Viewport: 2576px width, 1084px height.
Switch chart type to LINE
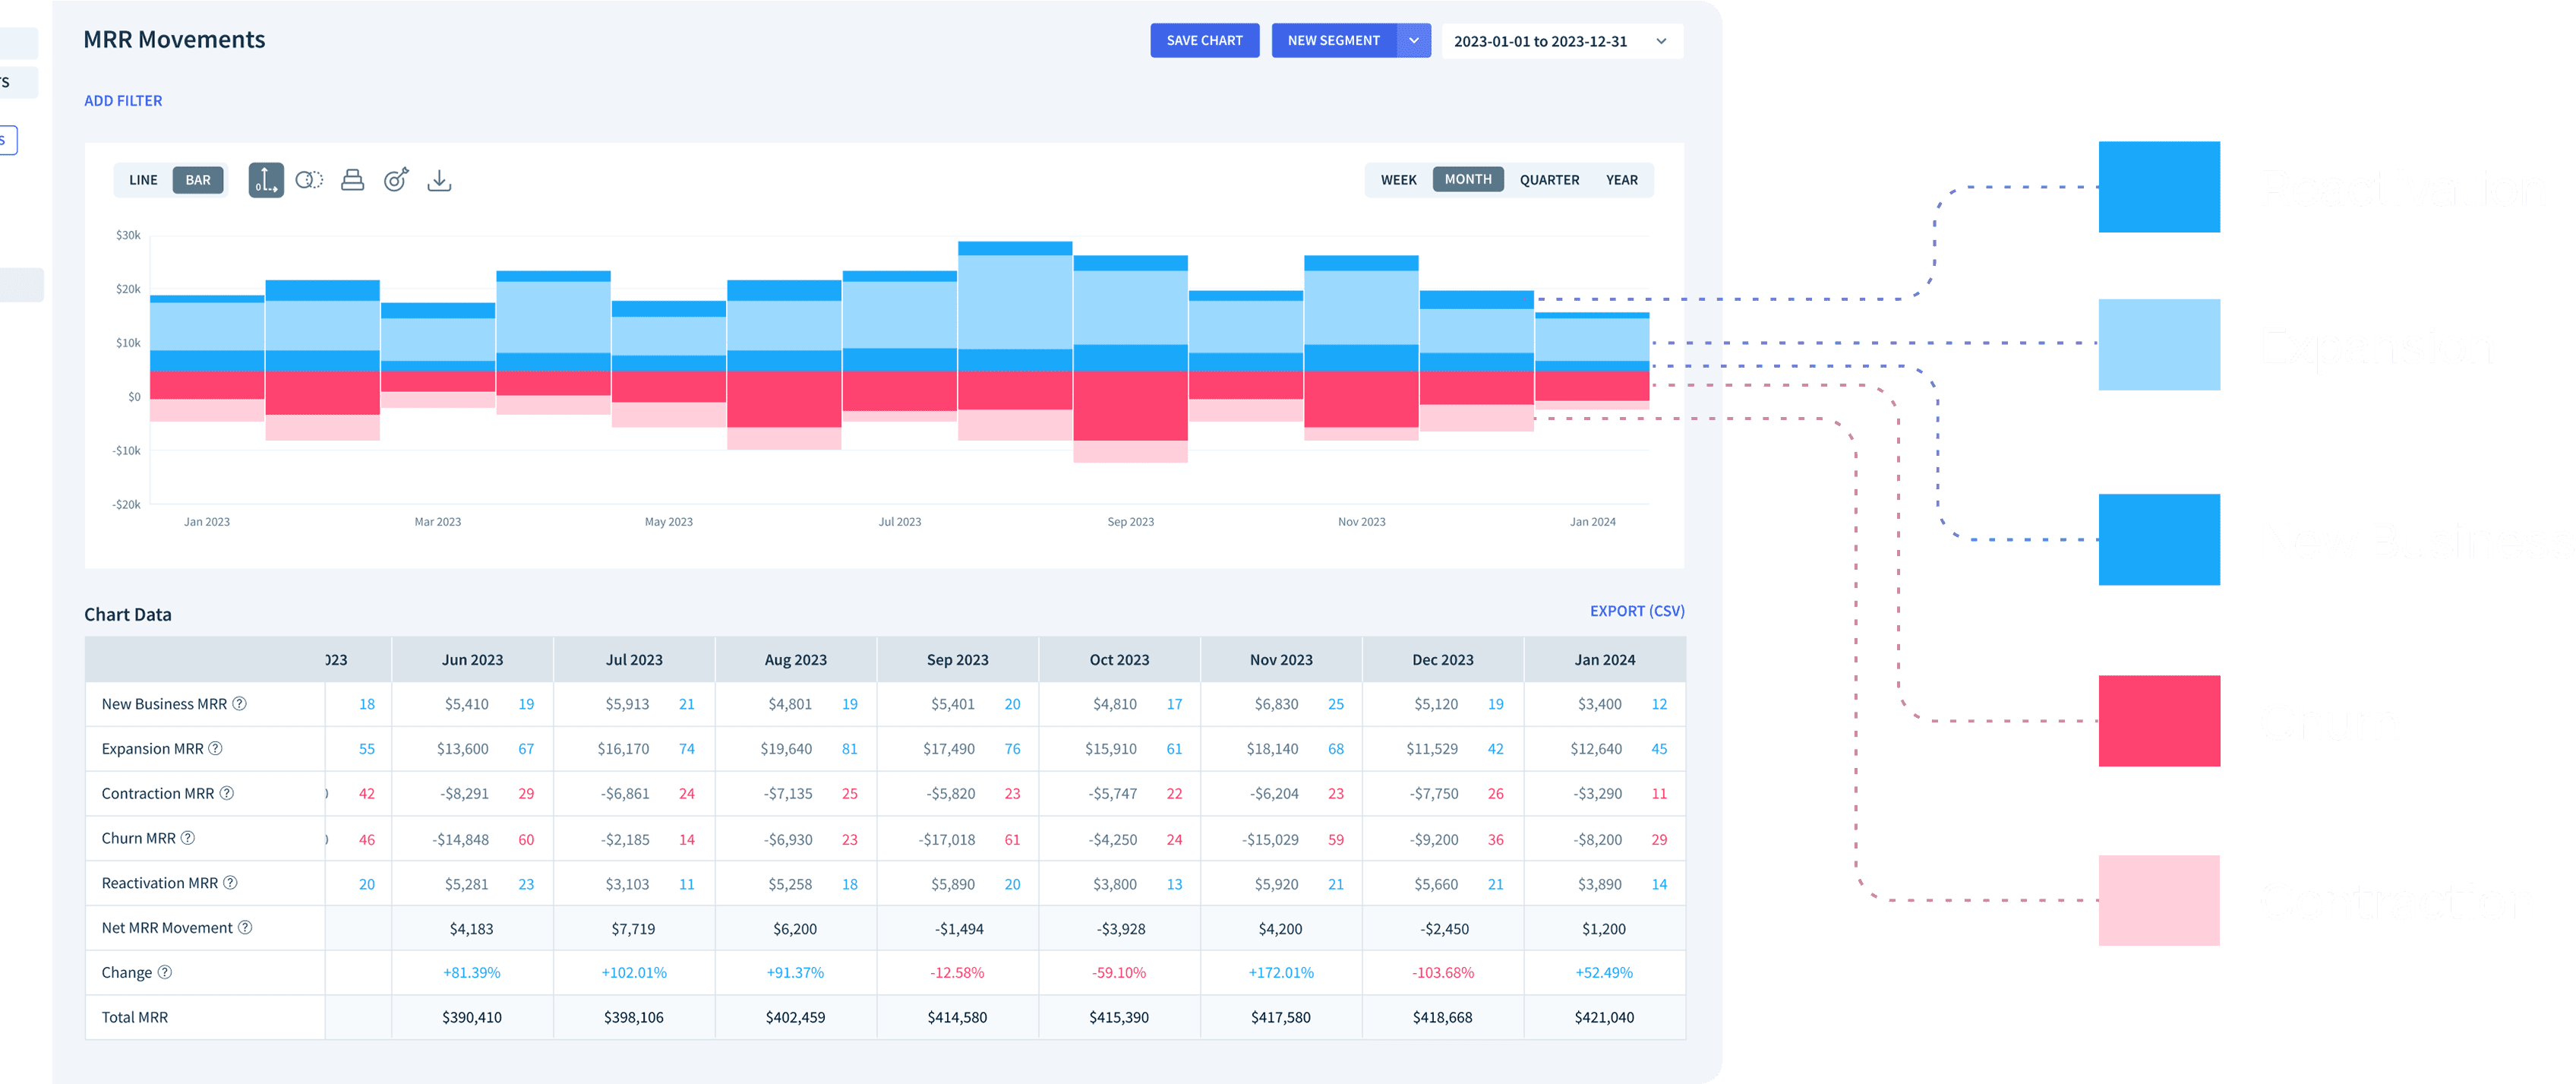[143, 180]
